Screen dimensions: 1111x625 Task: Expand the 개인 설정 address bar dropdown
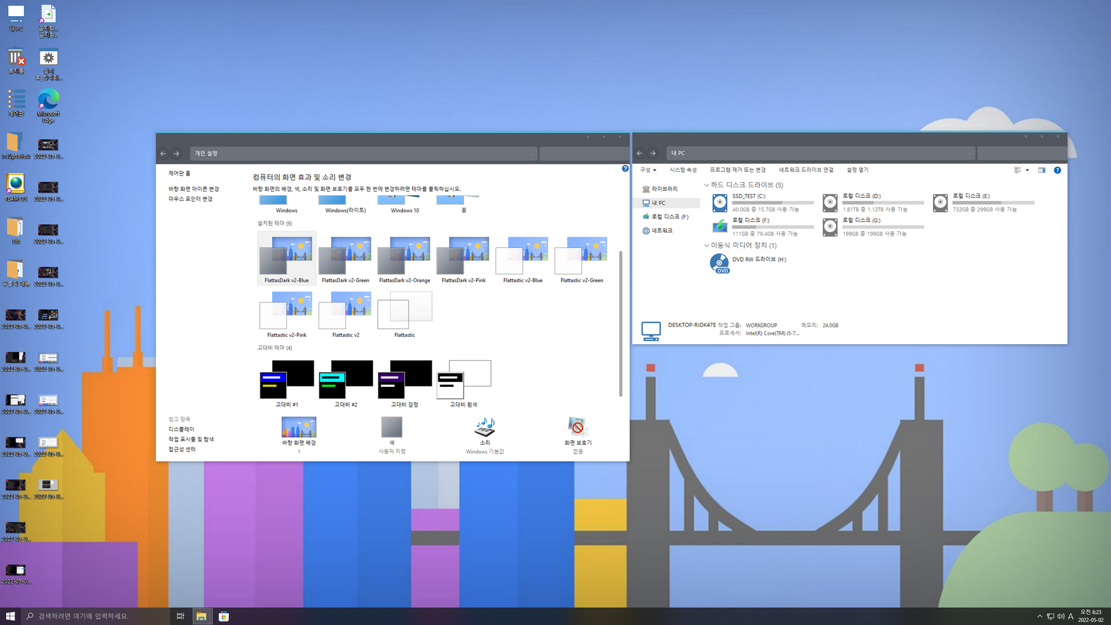point(531,153)
